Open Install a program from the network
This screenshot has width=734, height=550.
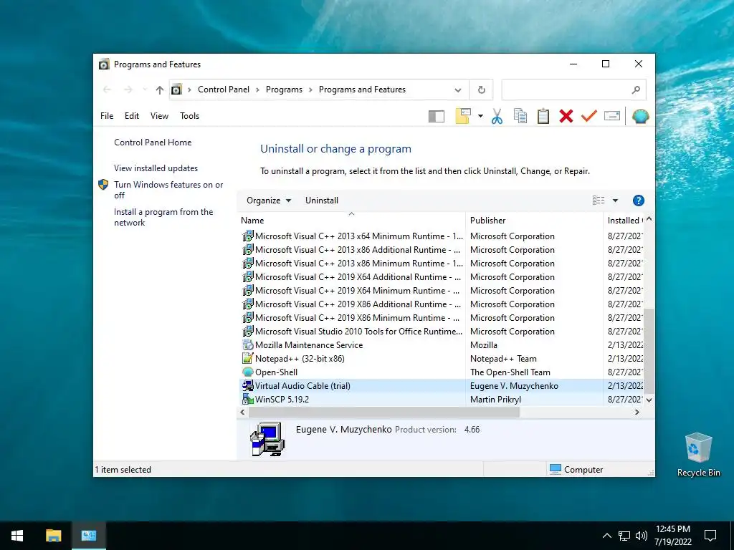pos(163,218)
